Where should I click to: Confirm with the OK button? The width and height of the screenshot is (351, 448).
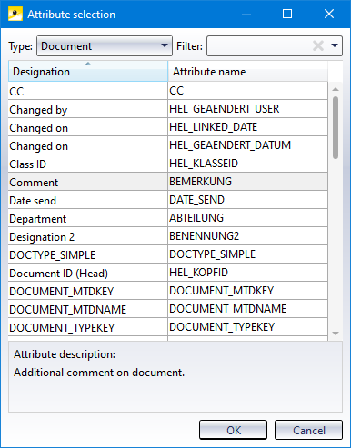click(233, 430)
